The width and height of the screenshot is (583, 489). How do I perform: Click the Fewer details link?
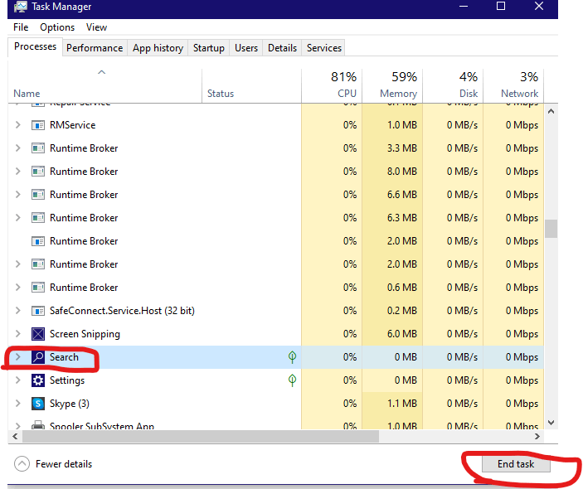click(x=64, y=464)
